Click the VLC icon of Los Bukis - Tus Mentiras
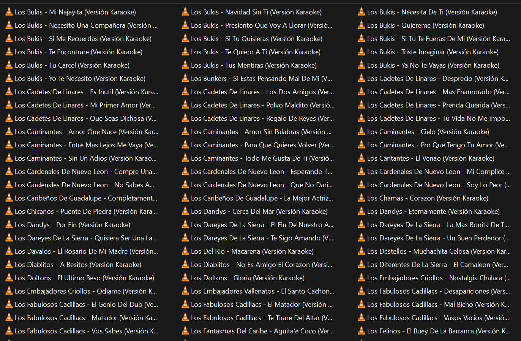The width and height of the screenshot is (521, 341). (x=185, y=65)
